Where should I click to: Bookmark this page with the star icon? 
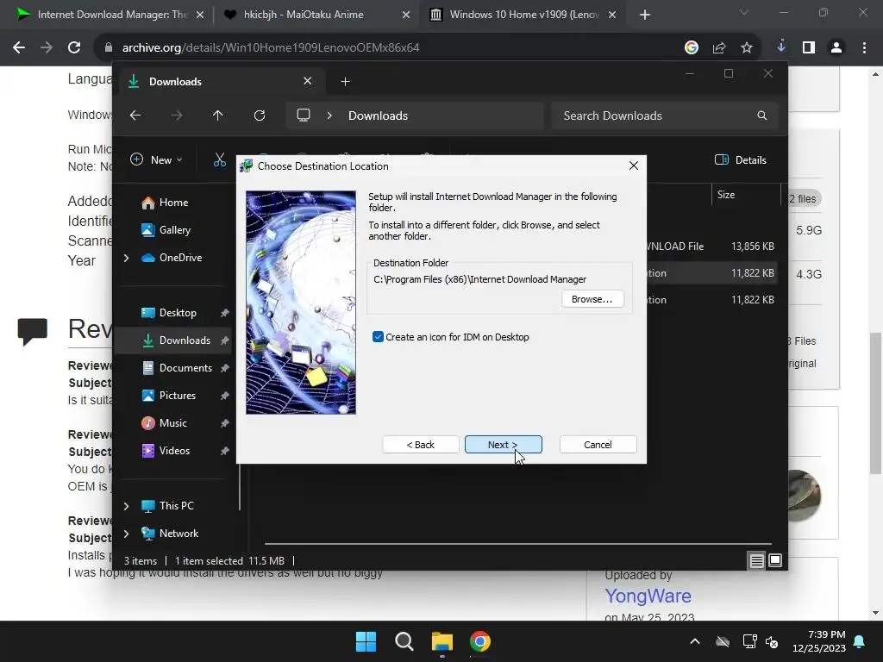pos(747,48)
